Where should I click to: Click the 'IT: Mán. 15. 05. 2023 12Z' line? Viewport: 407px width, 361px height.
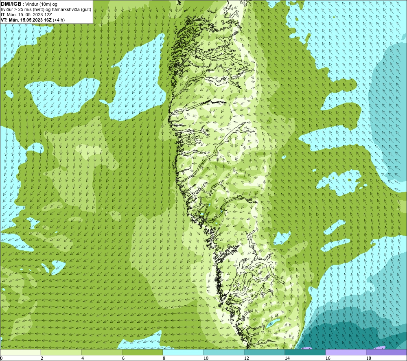coord(26,15)
